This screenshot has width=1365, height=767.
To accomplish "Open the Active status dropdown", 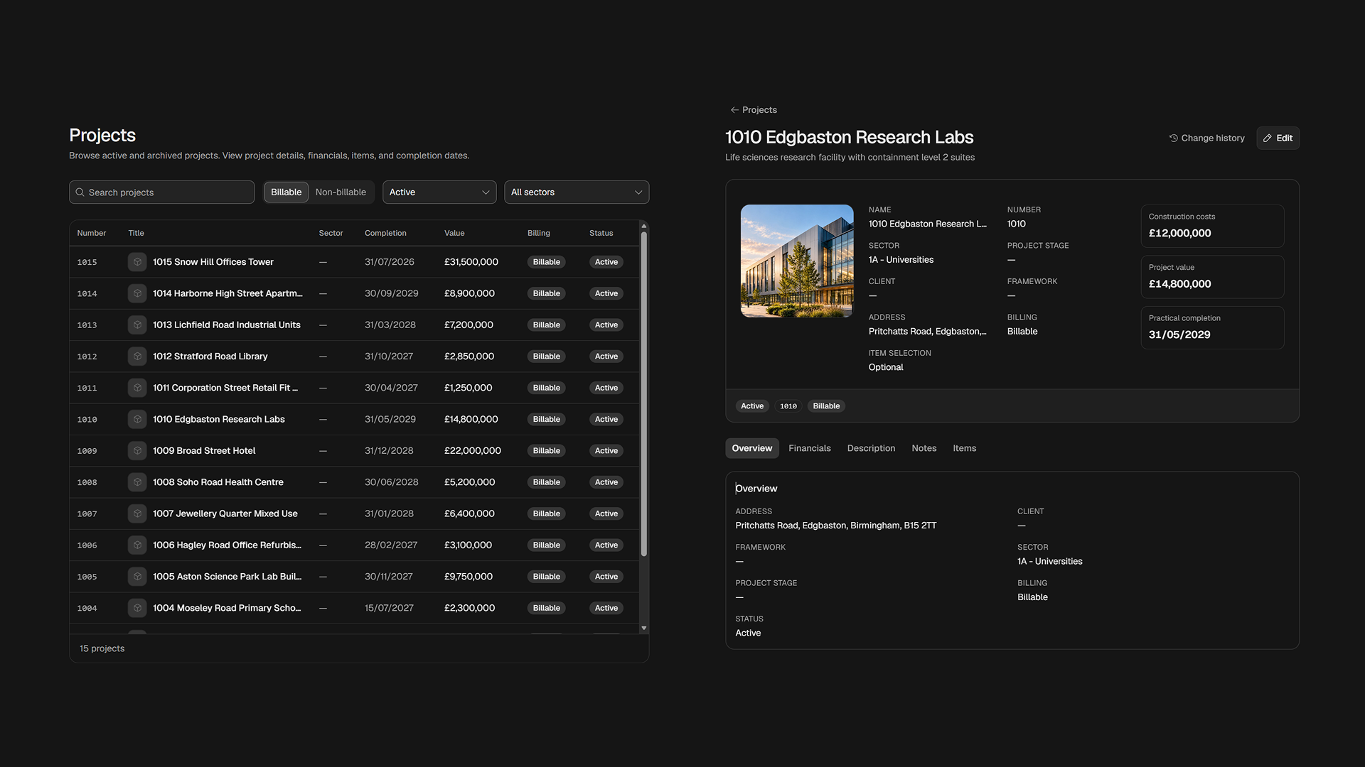I will (x=439, y=192).
